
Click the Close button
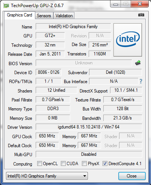click(x=132, y=176)
